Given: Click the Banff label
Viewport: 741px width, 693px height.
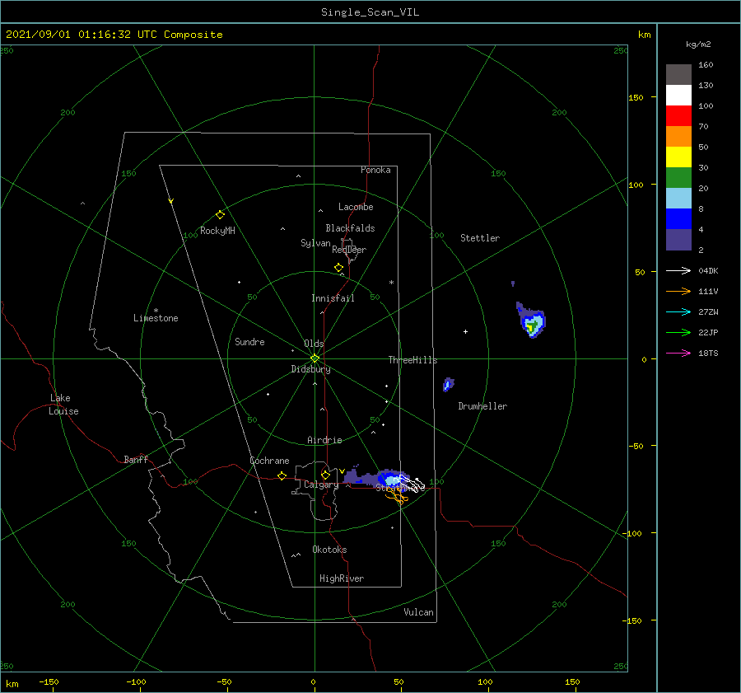Looking at the screenshot, I should pos(136,459).
